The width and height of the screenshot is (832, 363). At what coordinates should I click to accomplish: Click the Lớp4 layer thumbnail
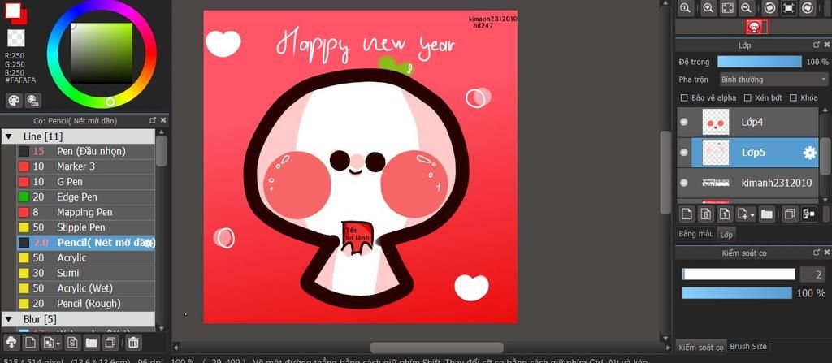pyautogui.click(x=715, y=122)
